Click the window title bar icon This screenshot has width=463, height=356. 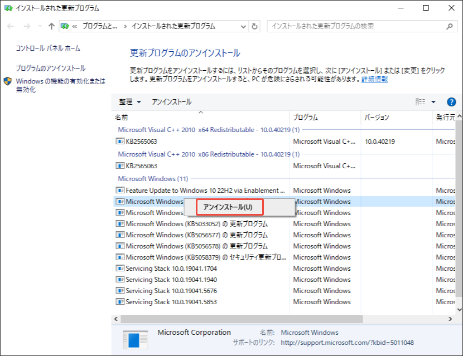[x=8, y=8]
